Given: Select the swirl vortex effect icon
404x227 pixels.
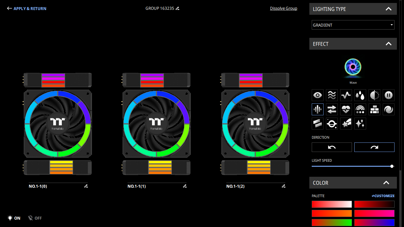Looking at the screenshot, I should click(389, 109).
